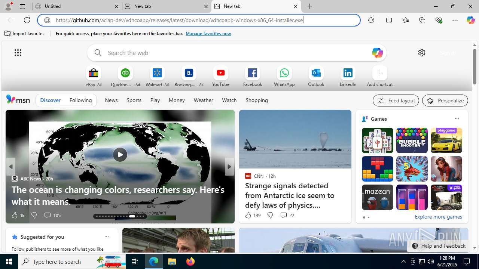The height and width of the screenshot is (269, 479).
Task: Open Games card more options ellipsis
Action: 457,119
